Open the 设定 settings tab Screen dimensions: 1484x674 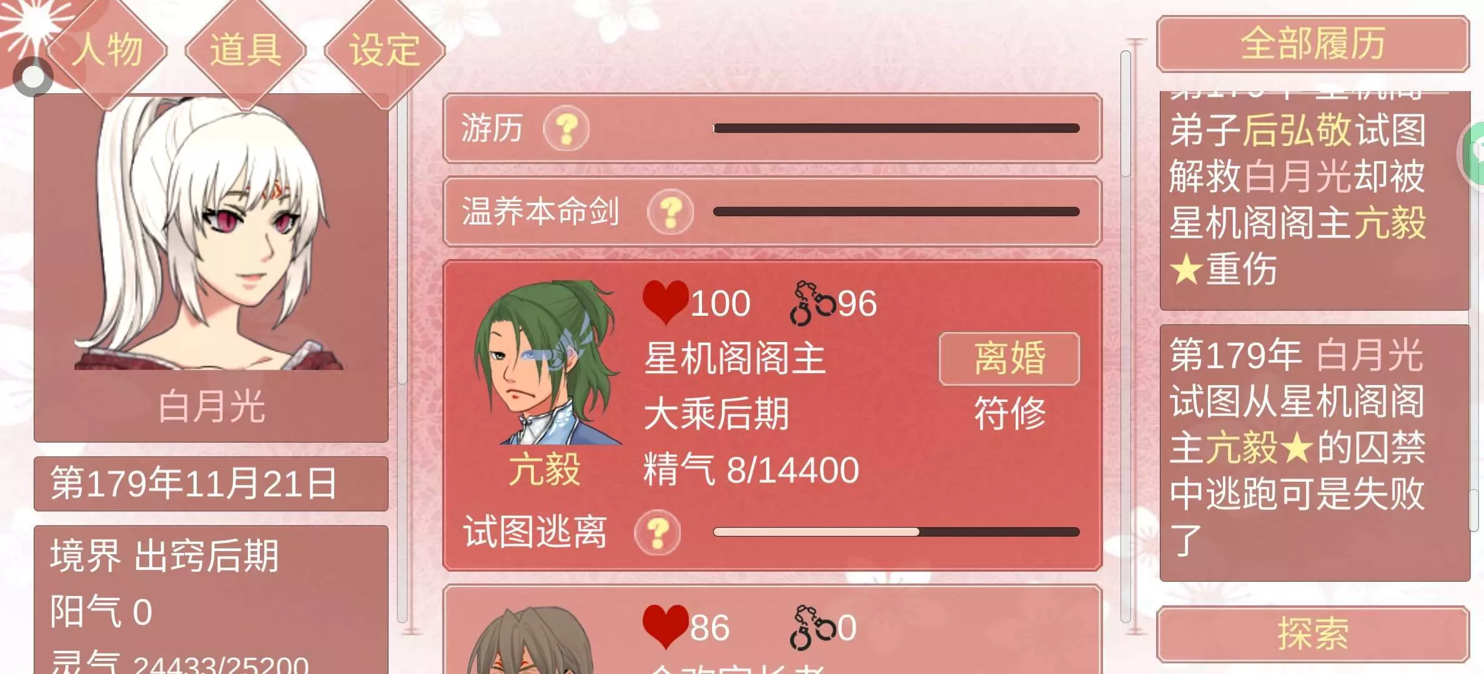385,50
